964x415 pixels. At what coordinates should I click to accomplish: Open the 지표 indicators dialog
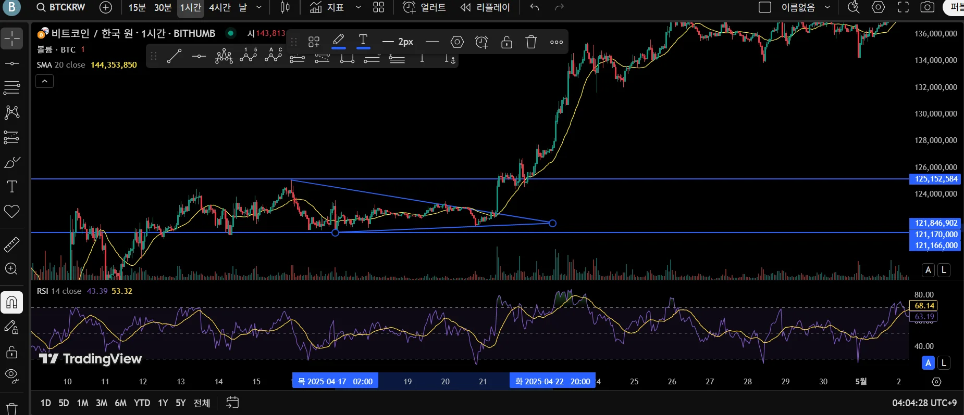tap(327, 7)
